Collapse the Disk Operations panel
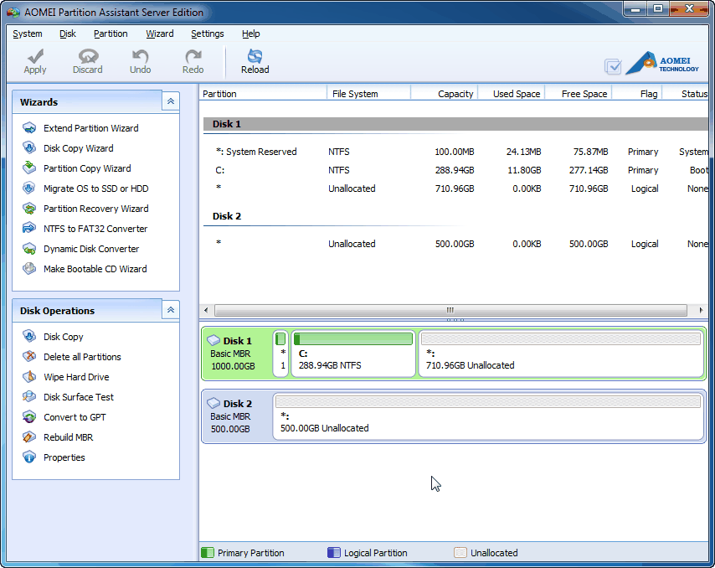 click(171, 310)
